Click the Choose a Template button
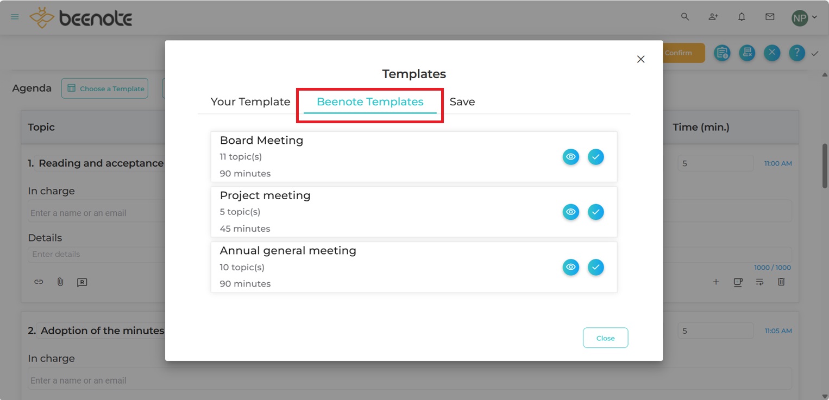 pyautogui.click(x=105, y=88)
